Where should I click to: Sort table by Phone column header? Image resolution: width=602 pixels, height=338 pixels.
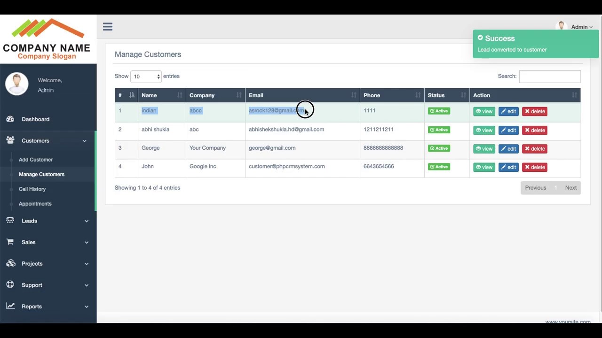[392, 95]
